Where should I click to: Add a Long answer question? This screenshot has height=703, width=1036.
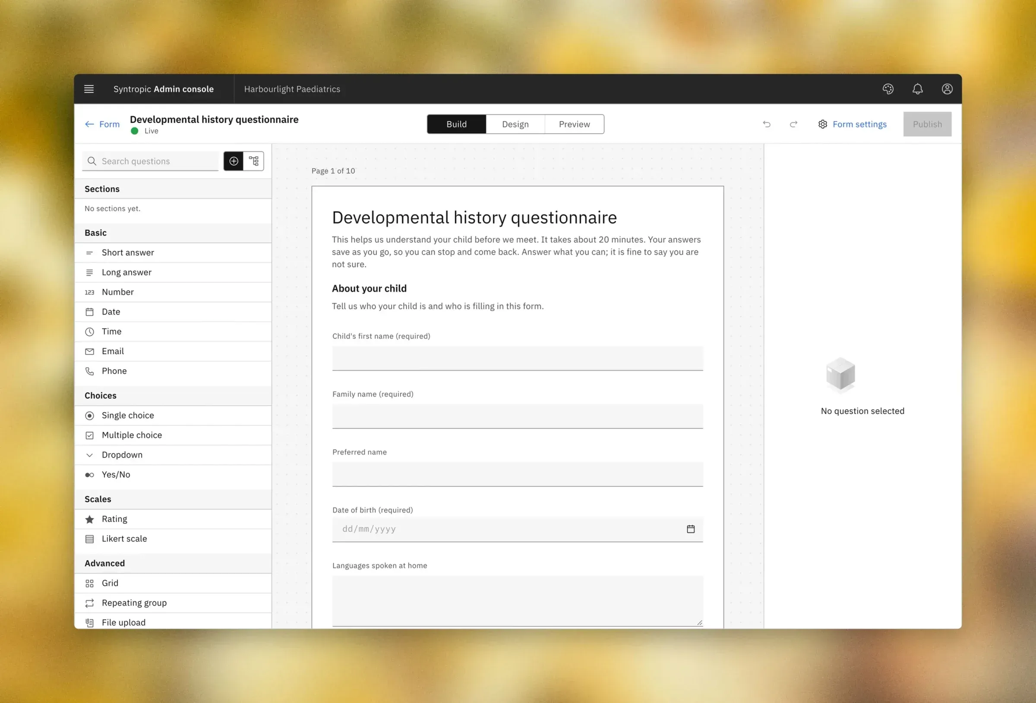[173, 272]
